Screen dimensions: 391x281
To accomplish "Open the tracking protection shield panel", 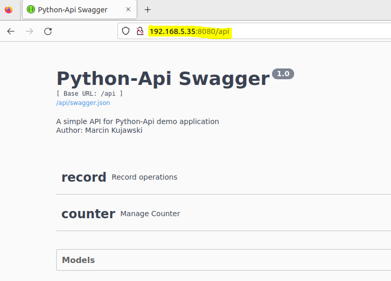I will [126, 31].
